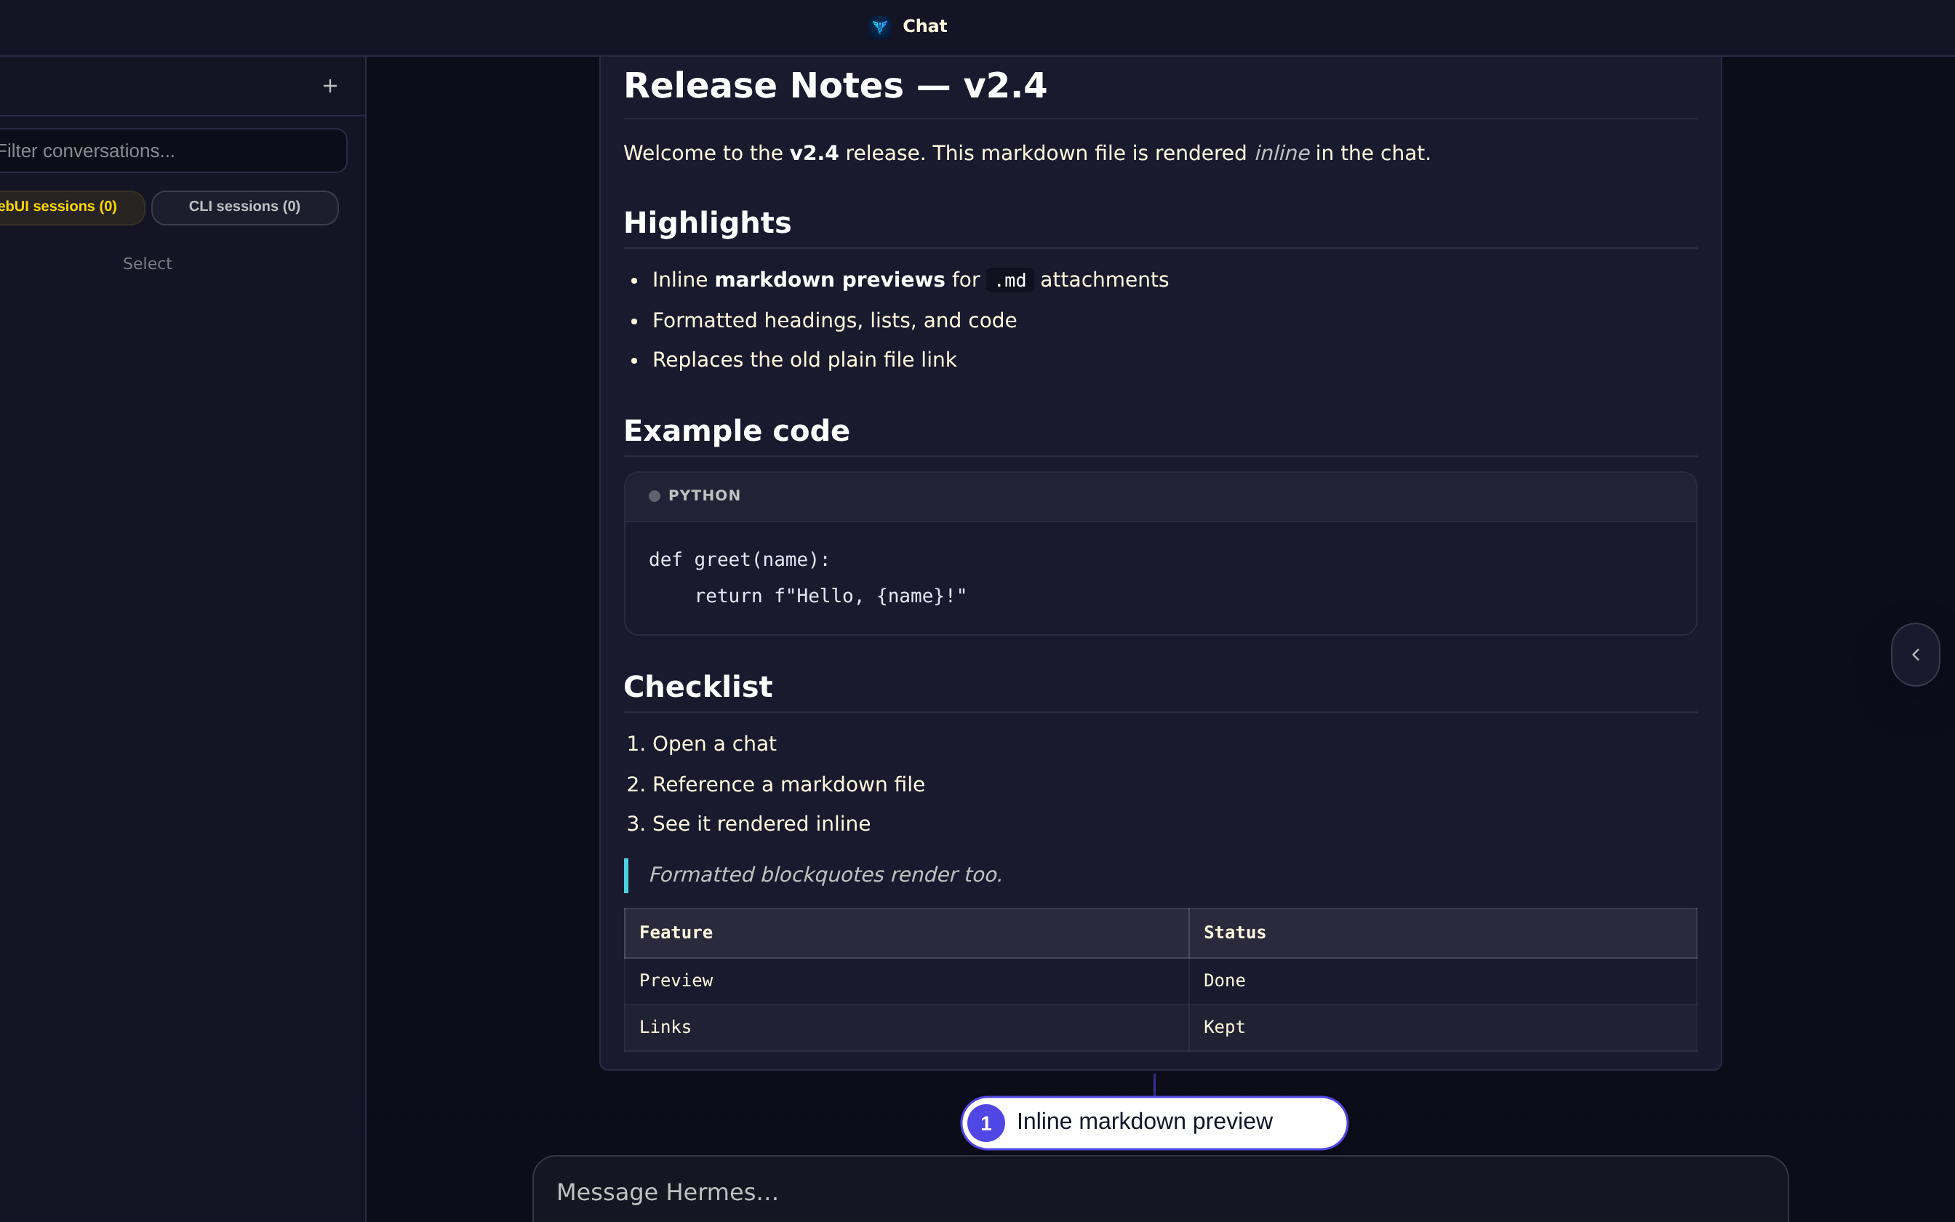Image resolution: width=1955 pixels, height=1222 pixels.
Task: Click 'Reference a markdown file' list item
Action: (x=788, y=784)
